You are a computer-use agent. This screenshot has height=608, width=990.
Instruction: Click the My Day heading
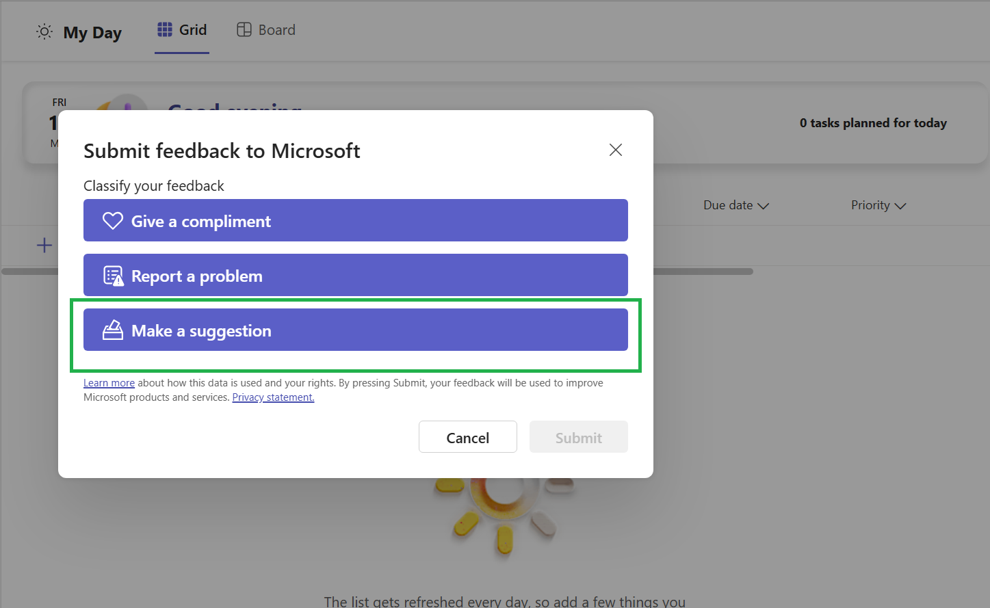[92, 33]
